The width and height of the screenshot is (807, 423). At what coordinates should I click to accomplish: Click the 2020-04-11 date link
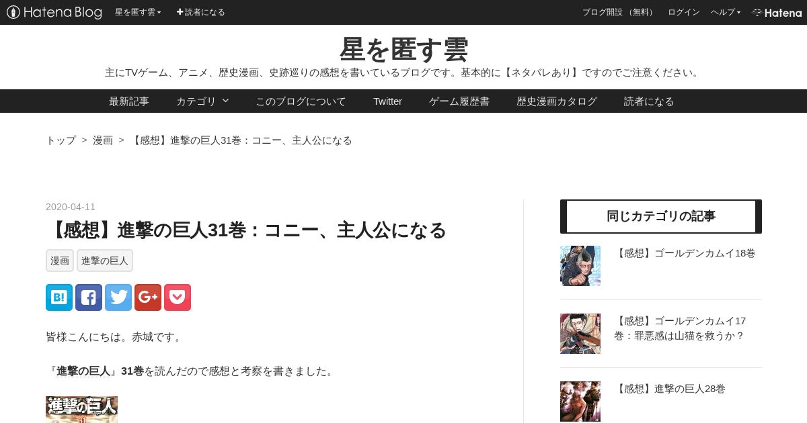point(71,207)
